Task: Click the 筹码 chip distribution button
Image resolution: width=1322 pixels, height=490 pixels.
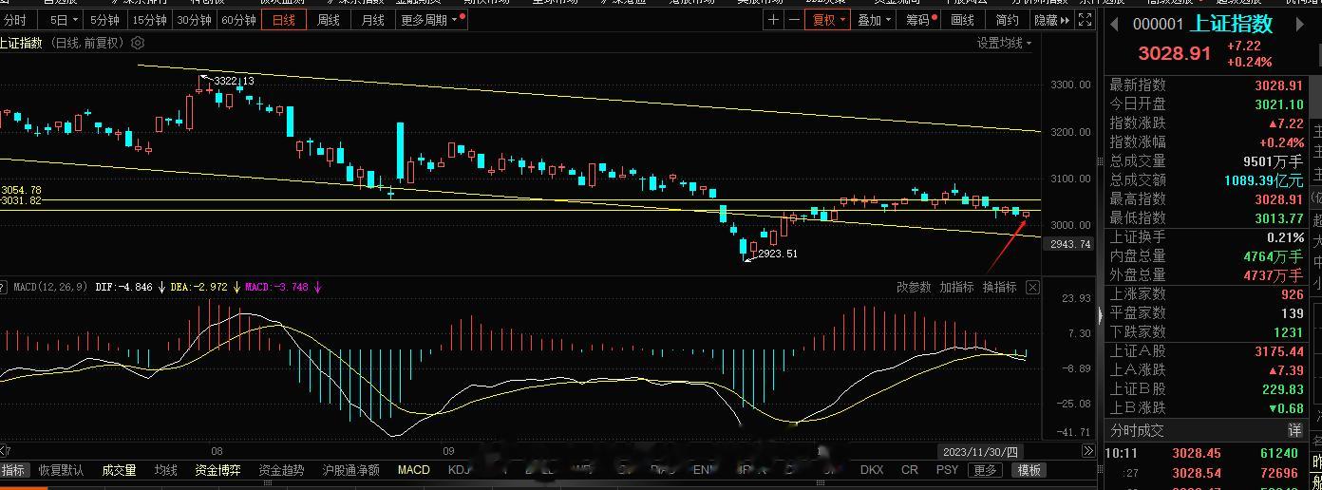Action: 919,20
